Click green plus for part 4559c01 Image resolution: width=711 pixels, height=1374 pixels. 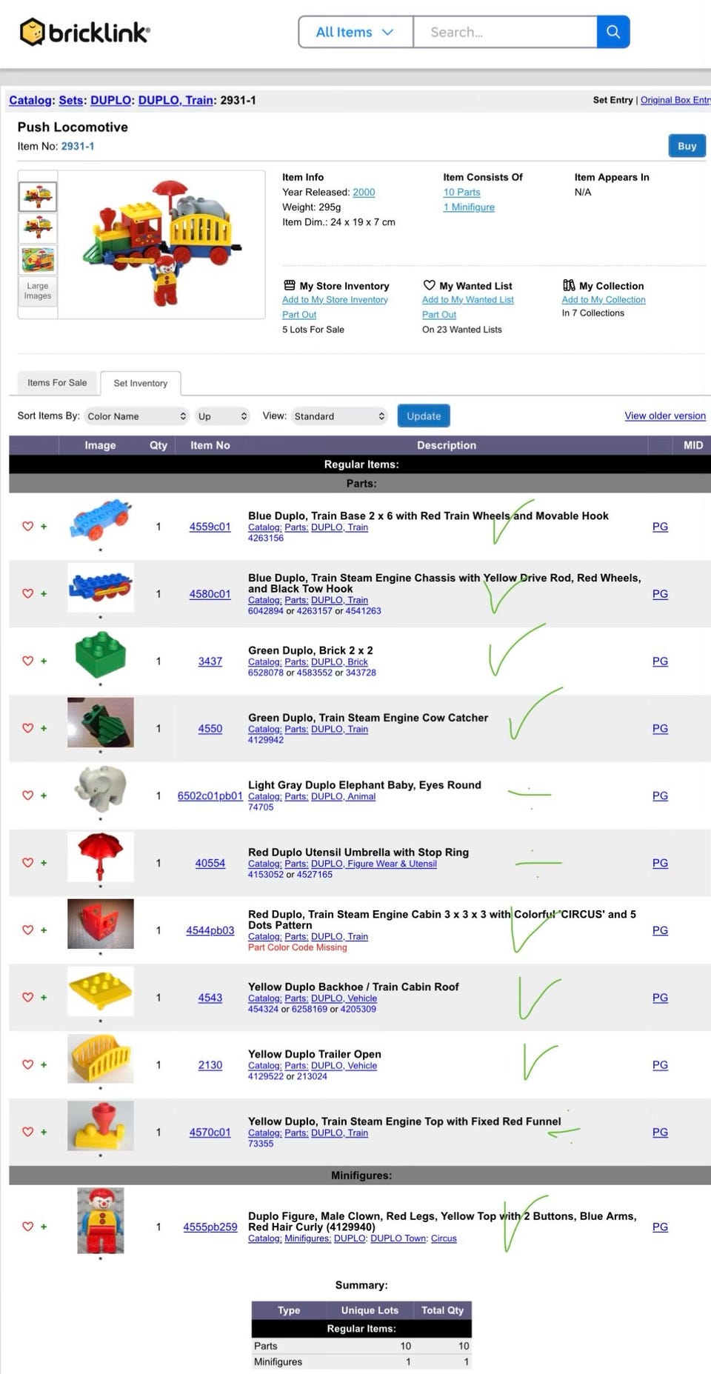[x=44, y=527]
